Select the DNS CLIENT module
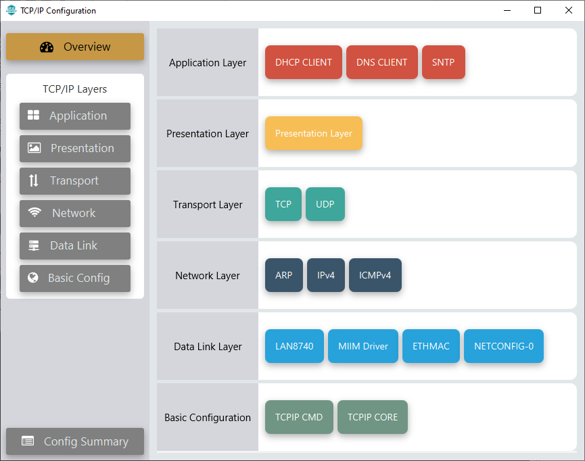This screenshot has width=585, height=461. tap(381, 62)
